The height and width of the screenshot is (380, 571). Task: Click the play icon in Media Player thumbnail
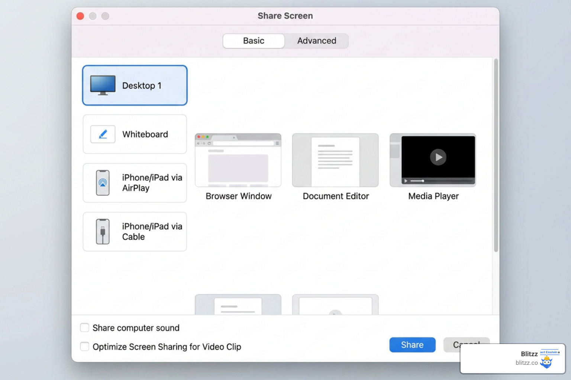438,157
